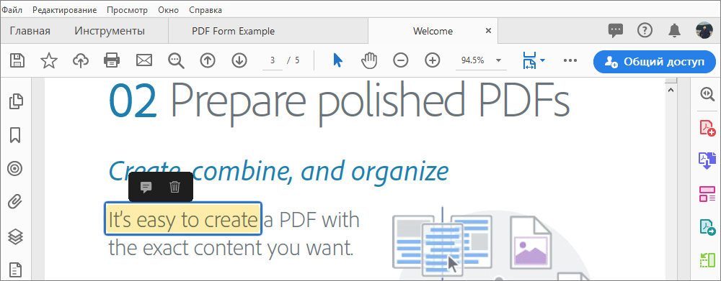
Task: Click the current page number field
Action: [x=273, y=60]
